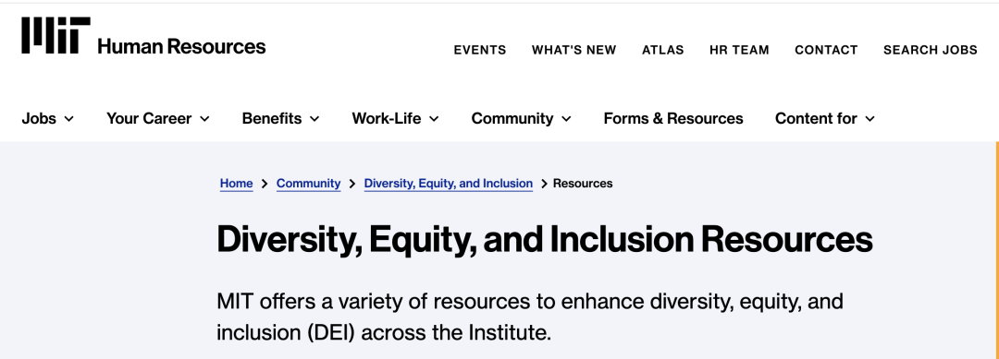Click the Resources breadcrumb item
Screen dimensions: 999x359
pos(583,184)
